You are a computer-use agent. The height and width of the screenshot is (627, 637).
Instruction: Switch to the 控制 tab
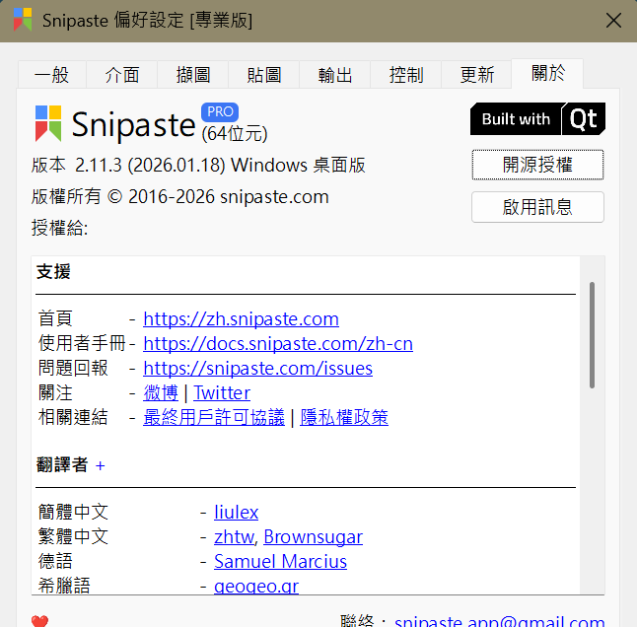(406, 75)
